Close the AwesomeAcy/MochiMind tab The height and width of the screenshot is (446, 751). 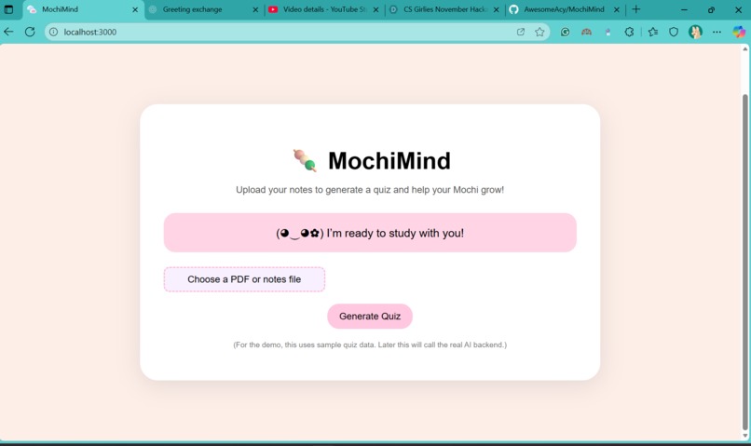pos(617,9)
